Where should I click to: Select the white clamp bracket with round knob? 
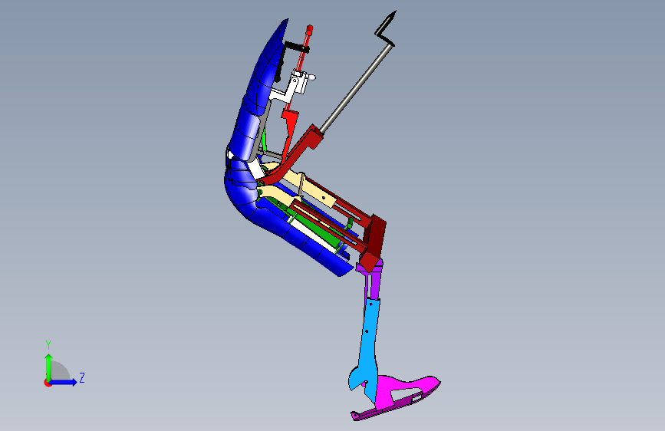pyautogui.click(x=299, y=82)
